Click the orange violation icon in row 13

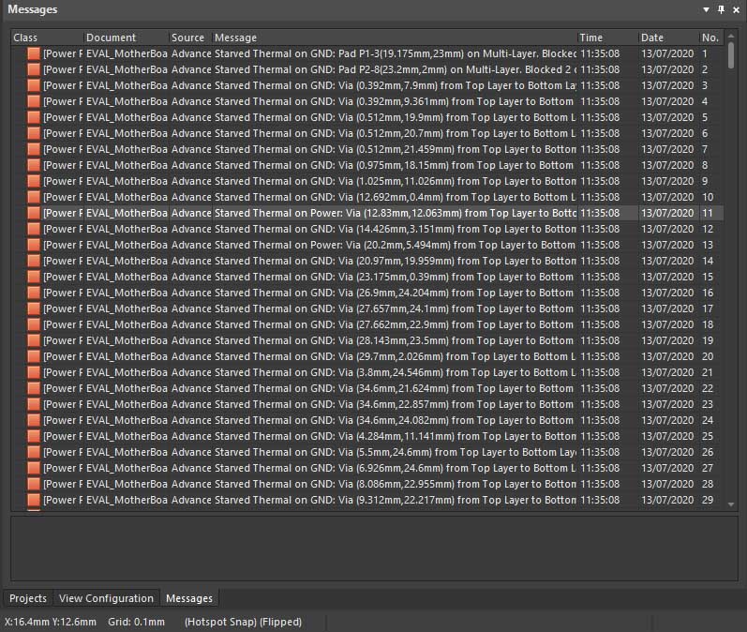tap(34, 245)
